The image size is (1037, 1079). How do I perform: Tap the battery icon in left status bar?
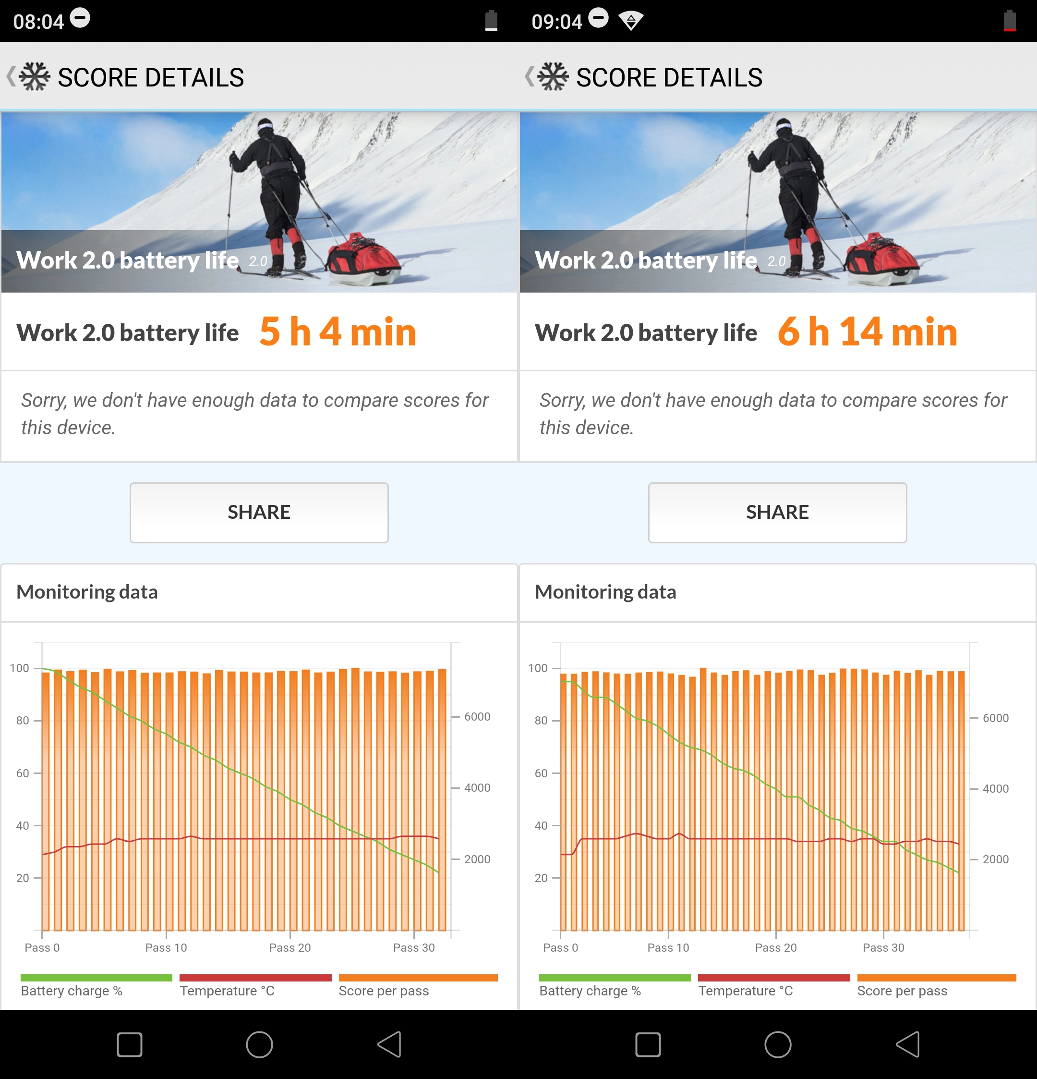491,21
